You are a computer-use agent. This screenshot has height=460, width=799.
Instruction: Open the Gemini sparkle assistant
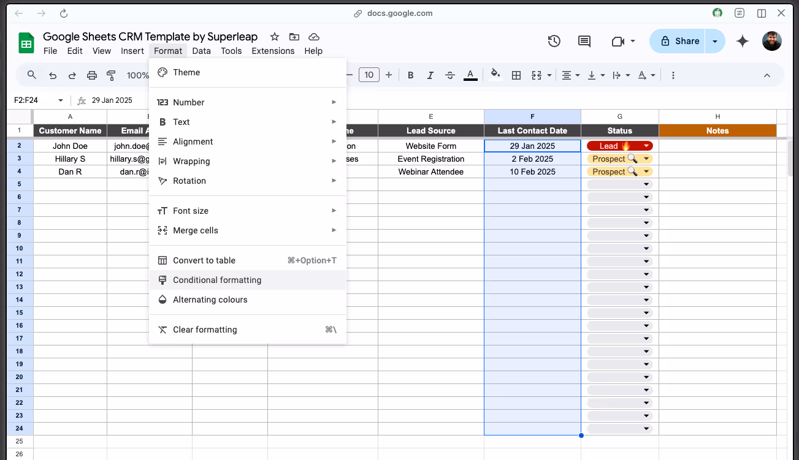point(743,41)
